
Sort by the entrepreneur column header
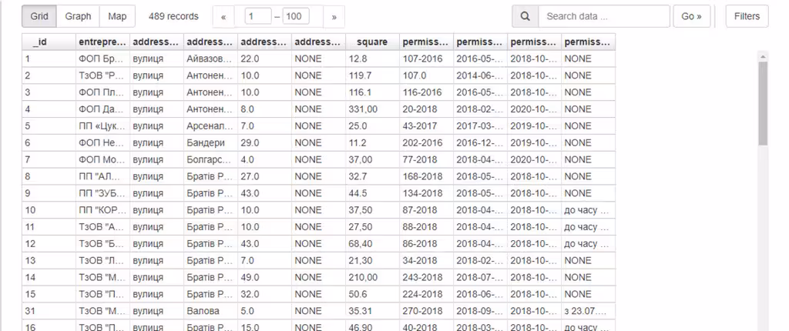tap(102, 42)
